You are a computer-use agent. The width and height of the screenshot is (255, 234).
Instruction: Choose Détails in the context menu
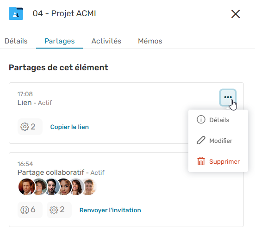click(218, 120)
